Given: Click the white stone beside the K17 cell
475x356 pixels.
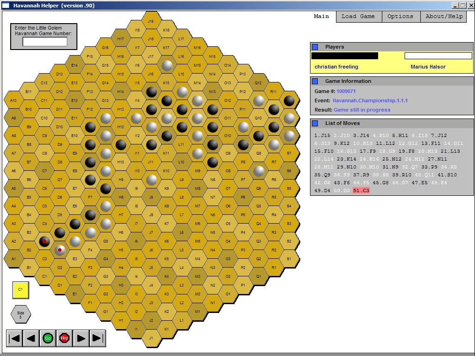Looking at the screenshot, I should pyautogui.click(x=167, y=65).
